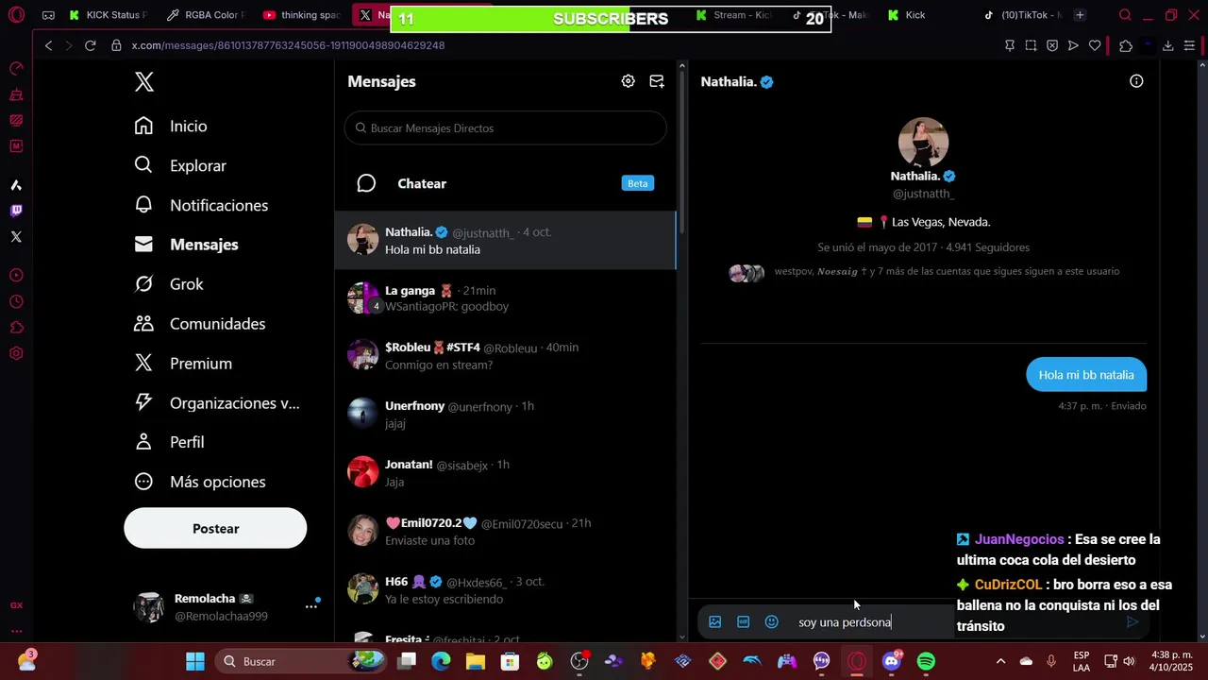Focus the message text input box
This screenshot has height=680, width=1208.
[x=953, y=621]
